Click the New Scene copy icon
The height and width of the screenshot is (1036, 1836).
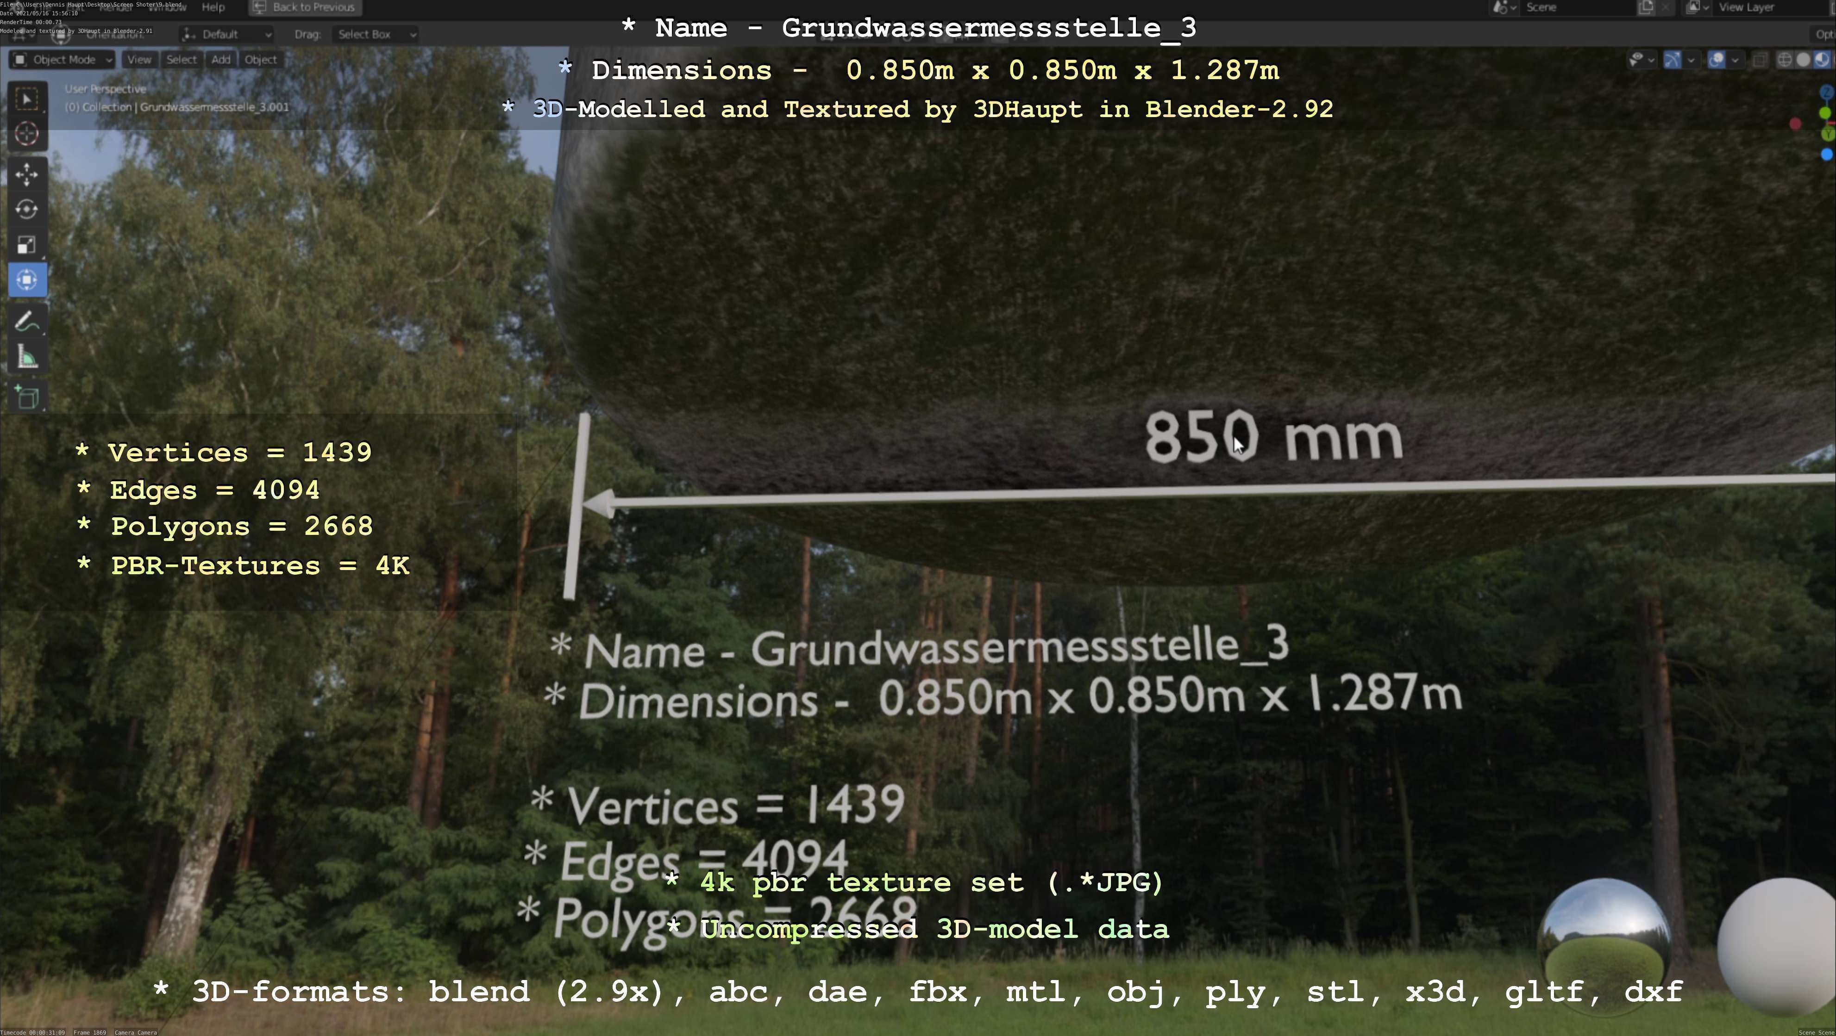point(1647,7)
